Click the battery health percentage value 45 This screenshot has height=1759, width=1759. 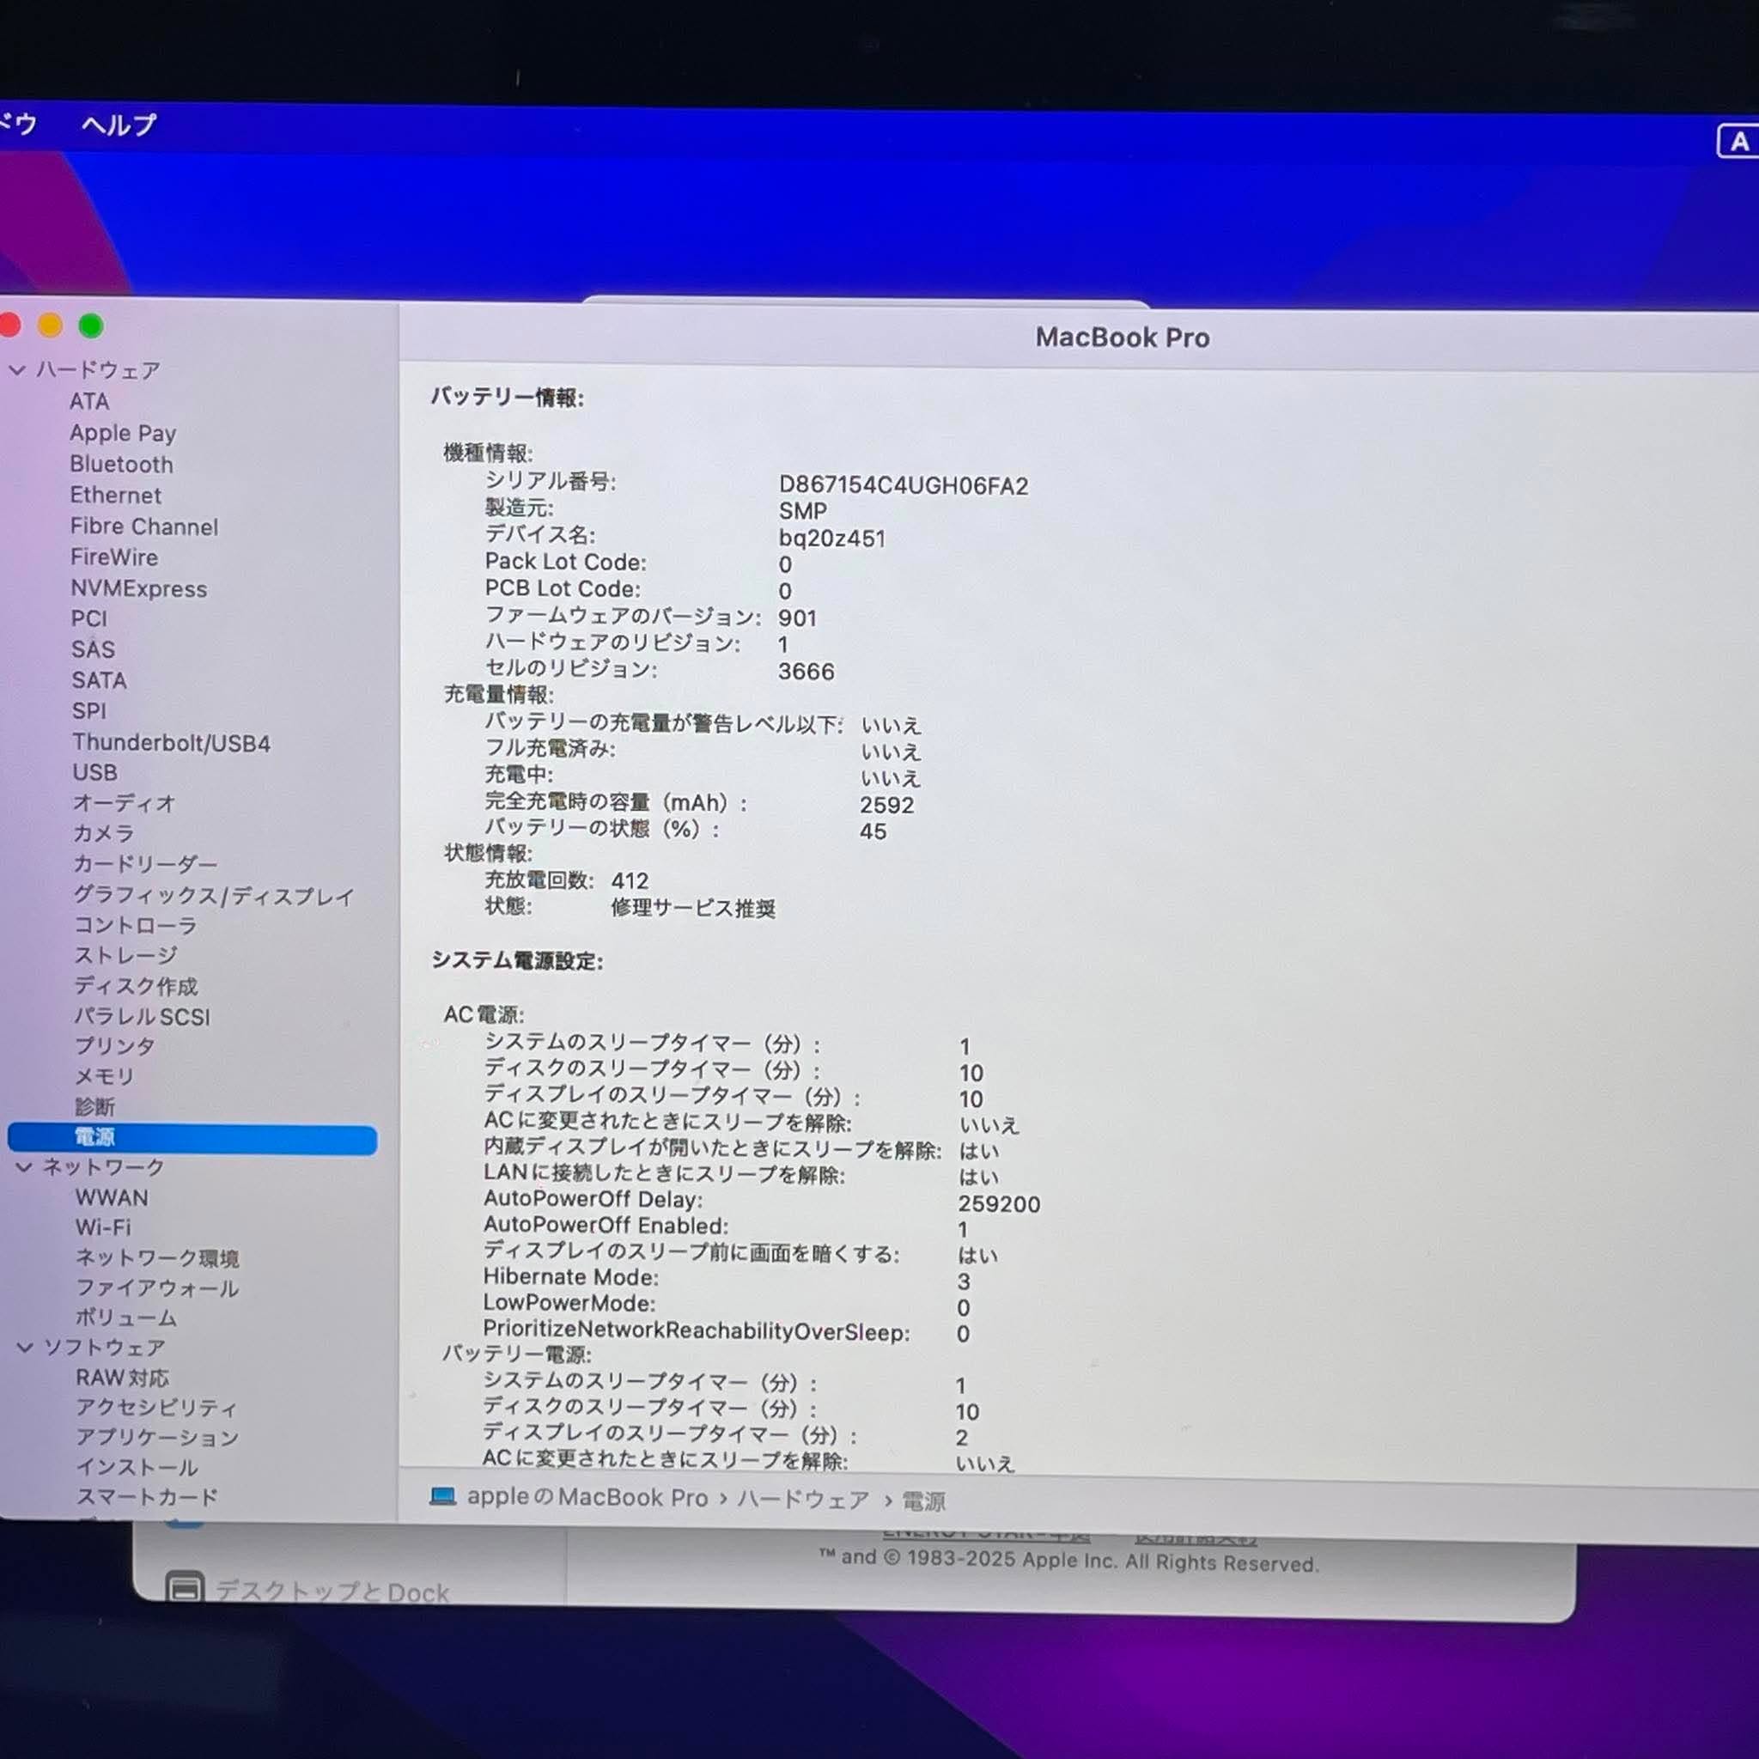(x=873, y=831)
